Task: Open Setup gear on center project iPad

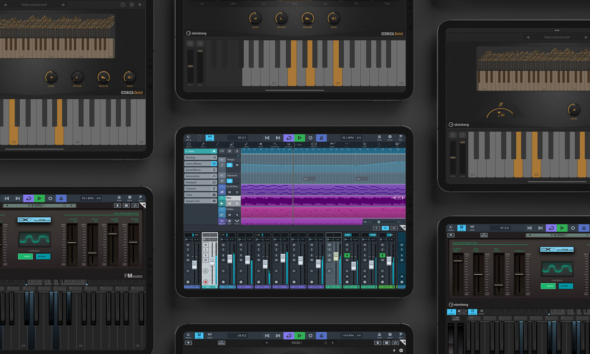Action: click(x=390, y=138)
